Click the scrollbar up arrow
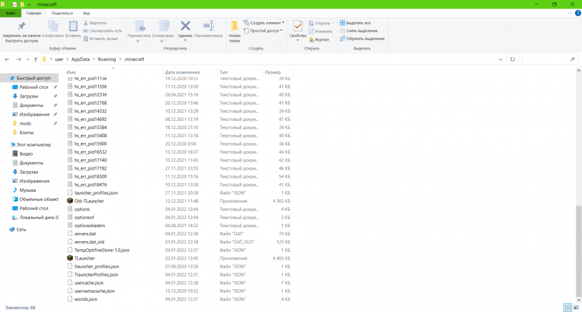 579,70
